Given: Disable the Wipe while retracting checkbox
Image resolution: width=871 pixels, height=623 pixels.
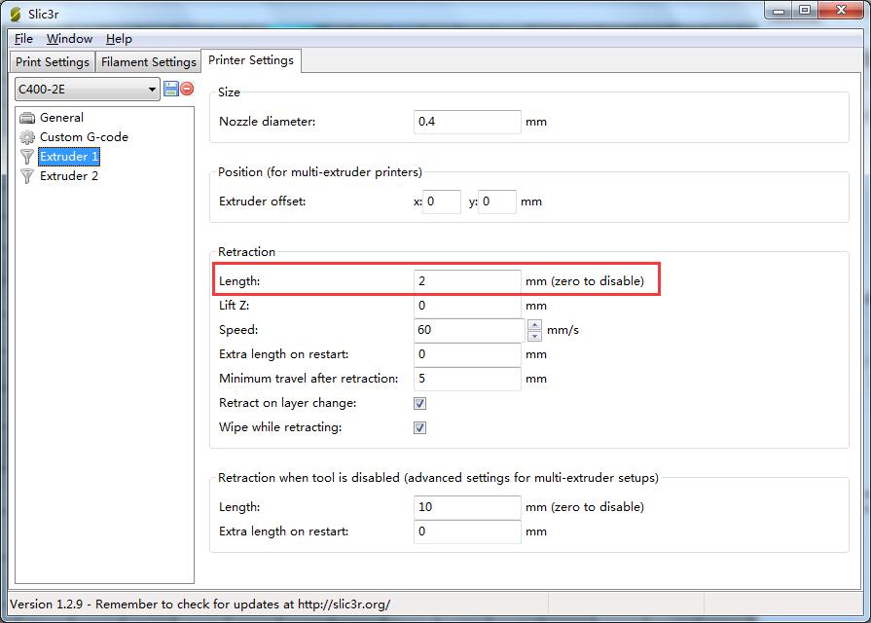Looking at the screenshot, I should 420,428.
